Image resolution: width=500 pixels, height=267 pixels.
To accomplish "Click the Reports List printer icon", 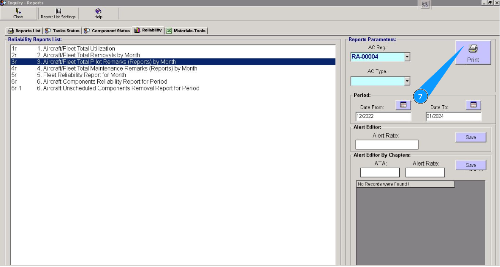I will (11, 31).
